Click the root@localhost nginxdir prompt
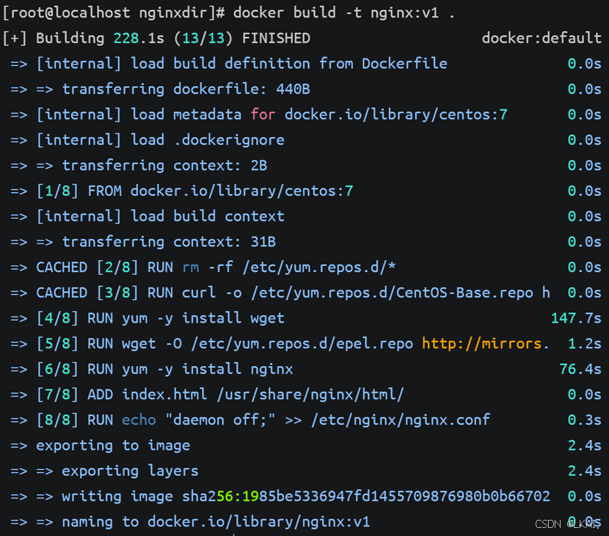 pos(114,12)
